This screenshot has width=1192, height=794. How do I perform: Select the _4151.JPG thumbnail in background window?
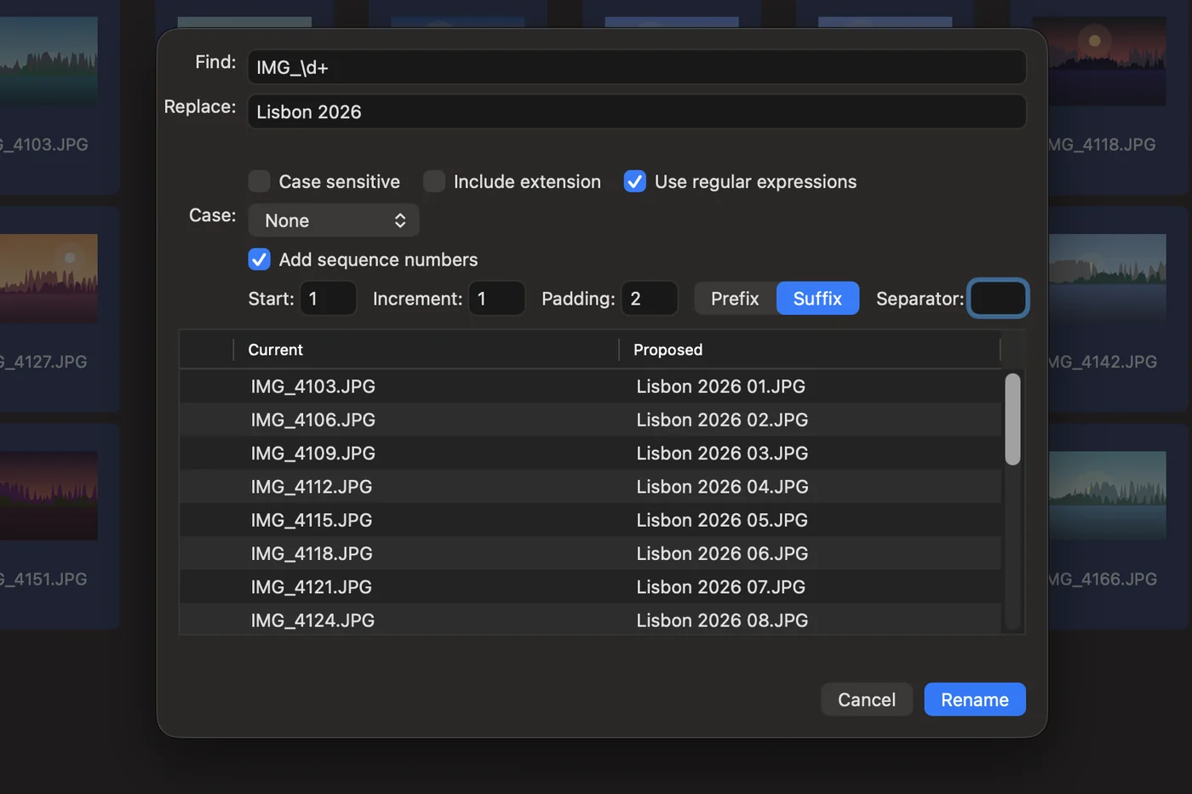click(49, 495)
